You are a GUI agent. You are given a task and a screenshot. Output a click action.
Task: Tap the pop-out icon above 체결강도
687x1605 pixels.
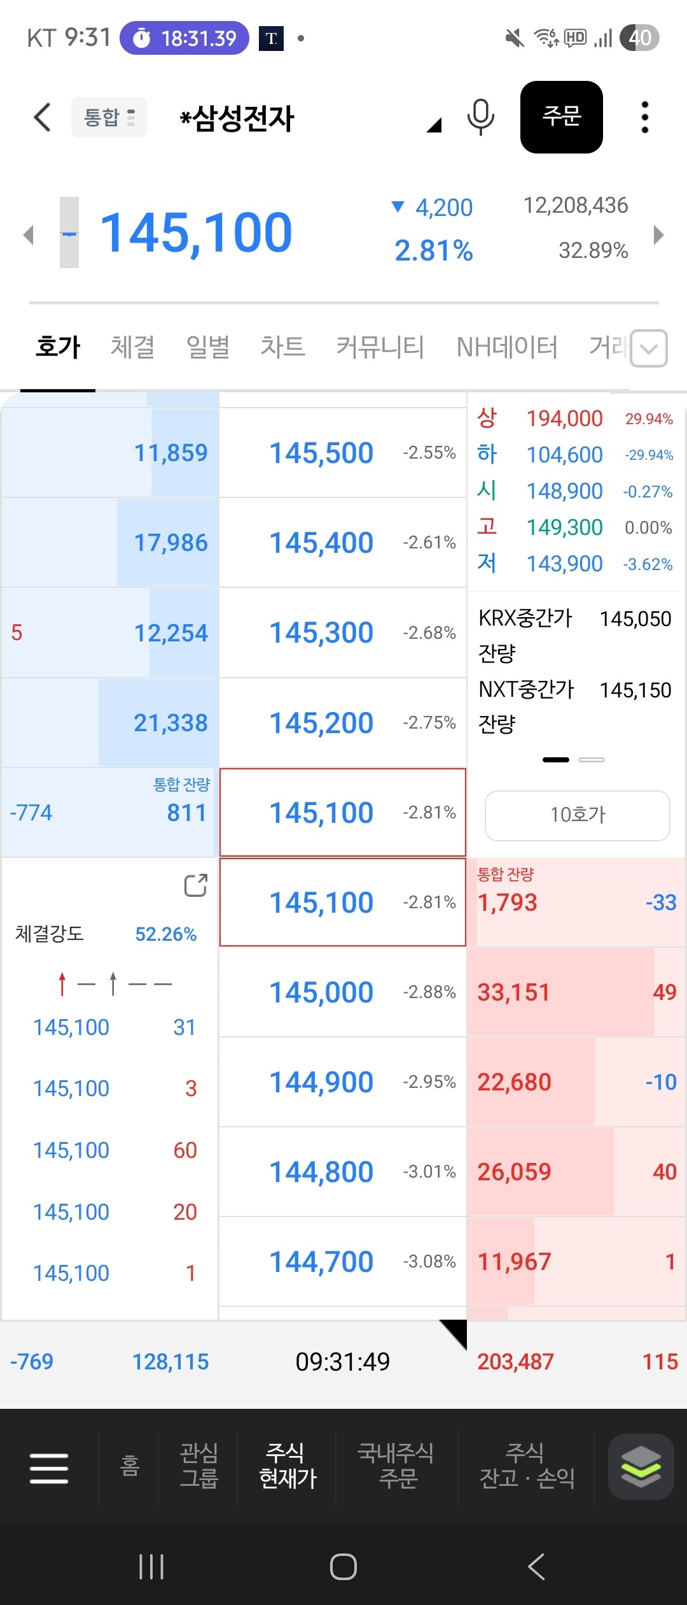point(195,885)
